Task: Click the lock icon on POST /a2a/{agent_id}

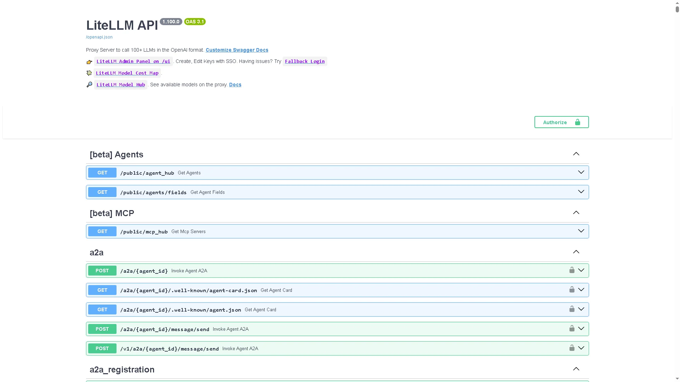Action: (x=572, y=270)
